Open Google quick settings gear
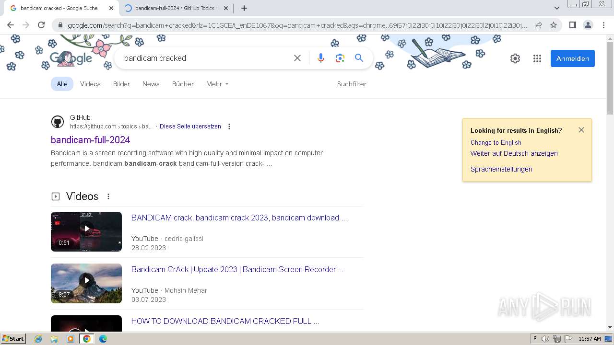The image size is (614, 345). 515,58
